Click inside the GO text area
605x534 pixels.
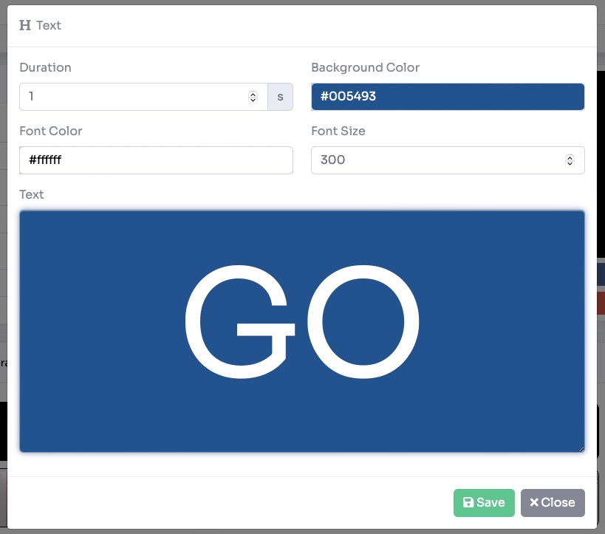point(302,331)
